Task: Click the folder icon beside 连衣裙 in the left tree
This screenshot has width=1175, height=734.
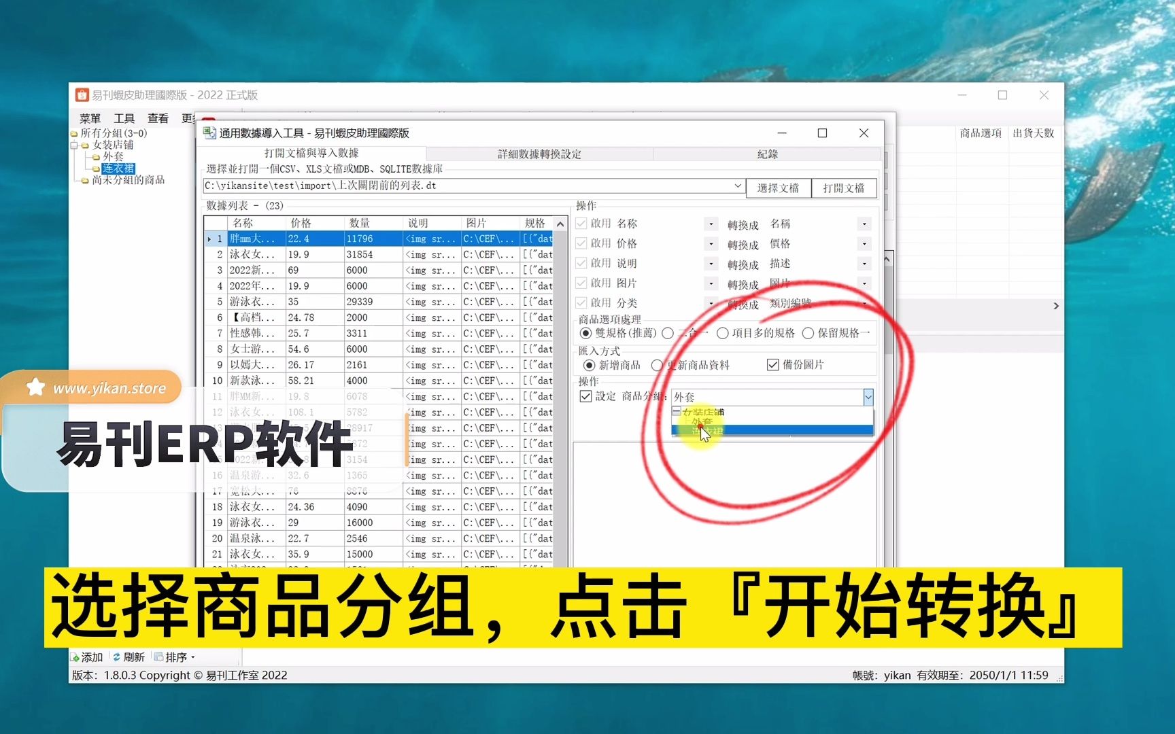Action: tap(97, 169)
